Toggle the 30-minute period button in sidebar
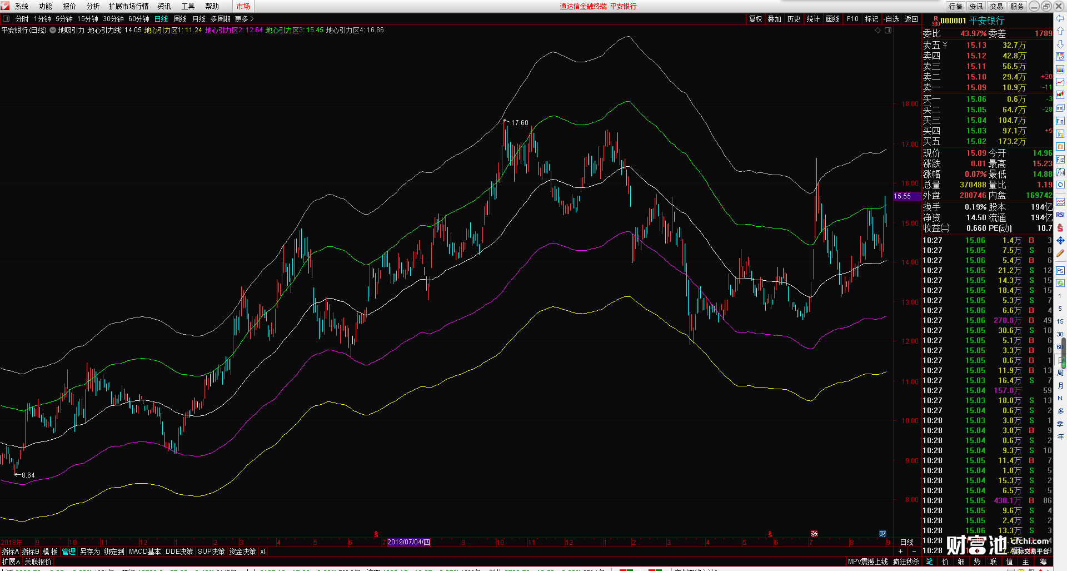1067x571 pixels. [1060, 334]
